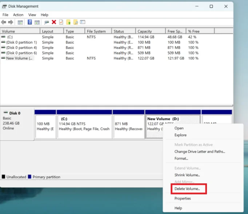Click the settings list view toolbar icon
The height and width of the screenshot is (214, 248).
83,22
